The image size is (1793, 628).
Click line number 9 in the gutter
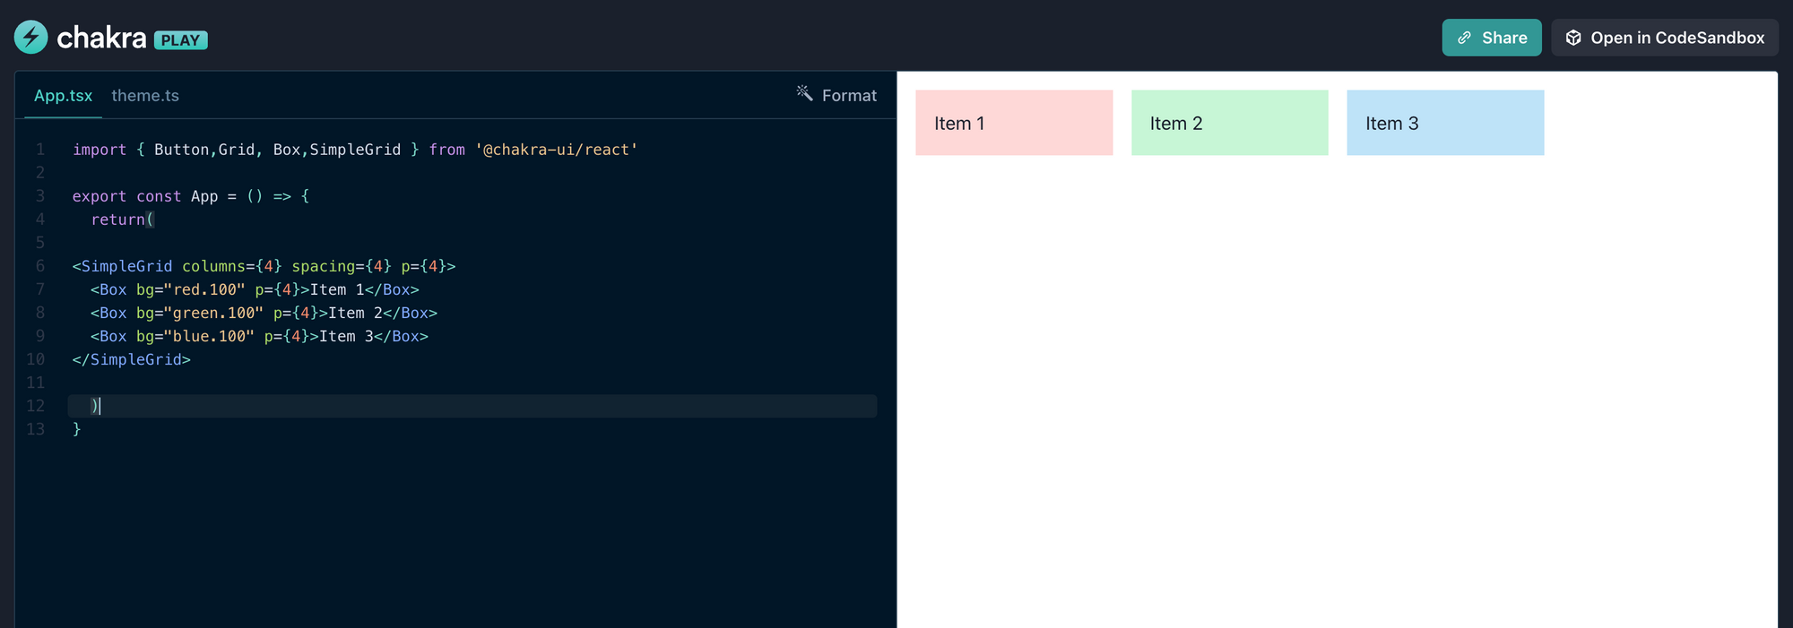[x=39, y=336]
